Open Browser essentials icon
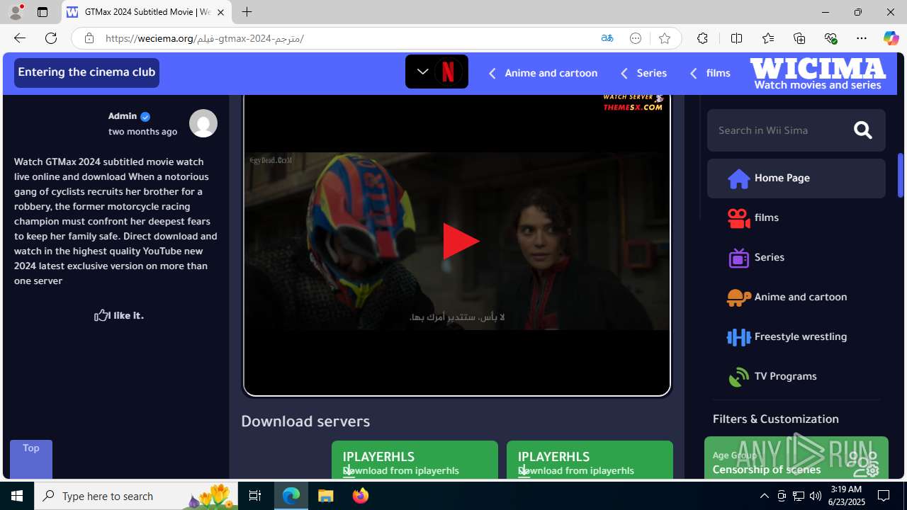This screenshot has height=510, width=907. point(830,38)
